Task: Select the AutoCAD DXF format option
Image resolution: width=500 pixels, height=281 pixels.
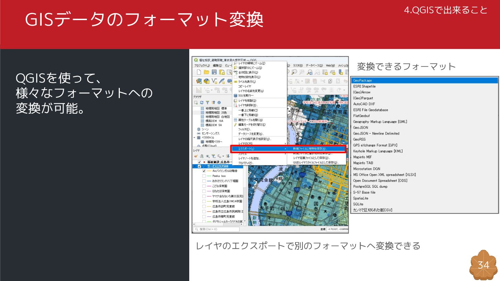Action: pyautogui.click(x=424, y=104)
